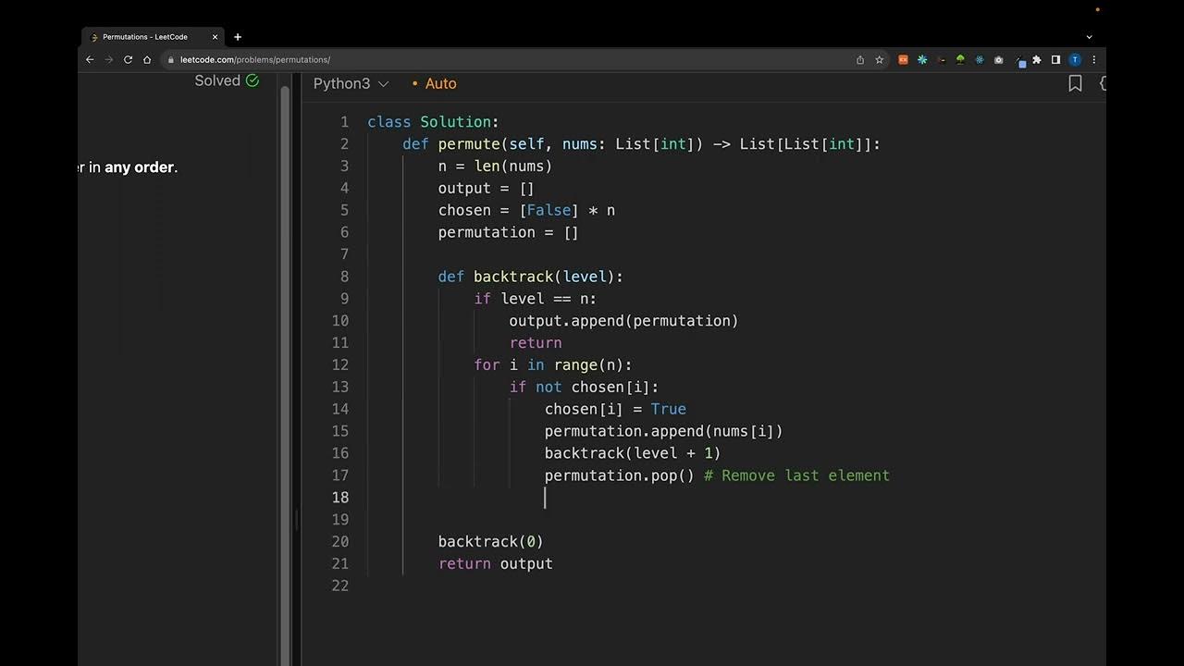1184x666 pixels.
Task: Click 'chosen = [False] * n' line
Action: 526,211
